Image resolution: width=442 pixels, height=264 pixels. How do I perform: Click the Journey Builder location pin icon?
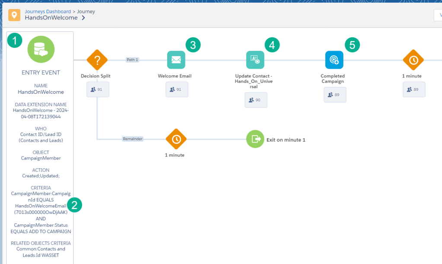pyautogui.click(x=14, y=15)
